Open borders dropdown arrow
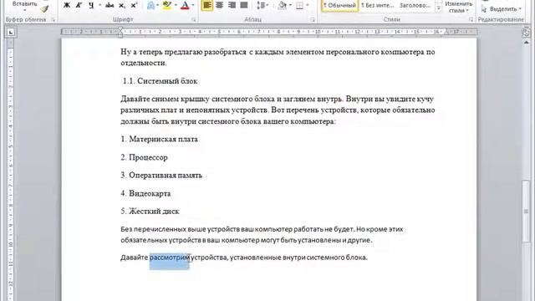Image resolution: width=535 pixels, height=301 pixels. (308, 5)
